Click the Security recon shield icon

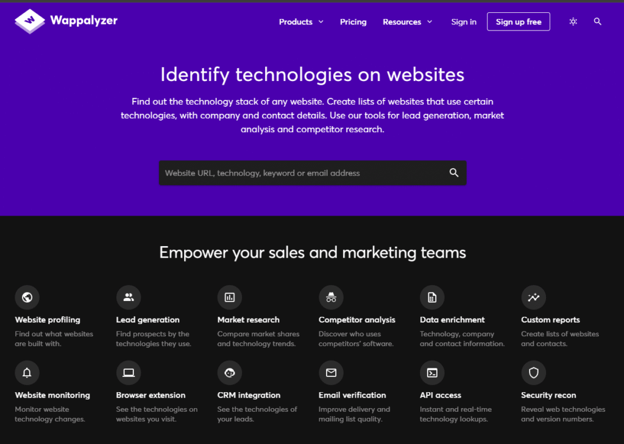coord(534,373)
